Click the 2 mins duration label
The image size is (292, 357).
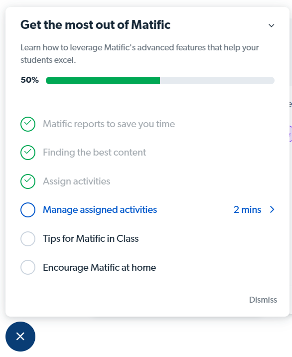click(x=247, y=210)
